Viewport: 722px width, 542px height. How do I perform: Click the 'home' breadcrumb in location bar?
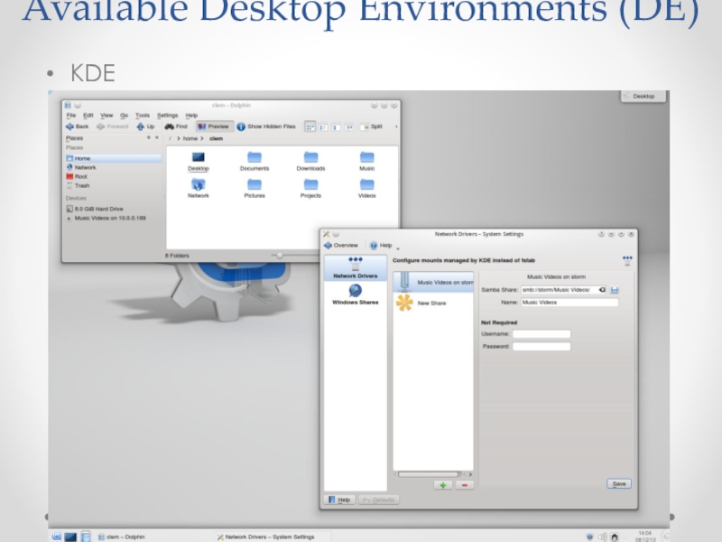pyautogui.click(x=190, y=139)
